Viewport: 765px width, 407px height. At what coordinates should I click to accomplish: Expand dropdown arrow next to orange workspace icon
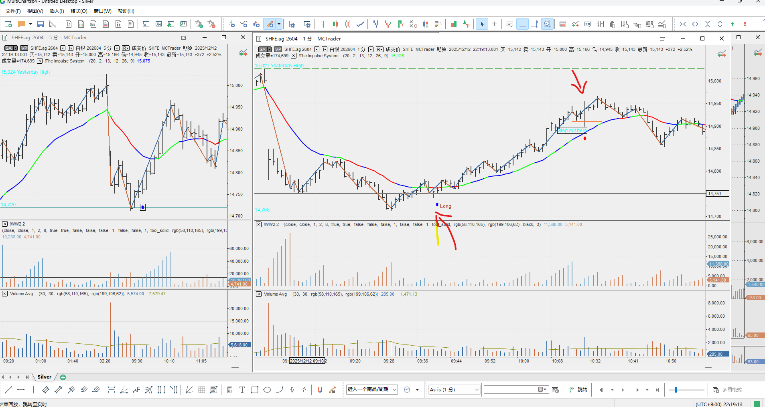click(x=30, y=24)
